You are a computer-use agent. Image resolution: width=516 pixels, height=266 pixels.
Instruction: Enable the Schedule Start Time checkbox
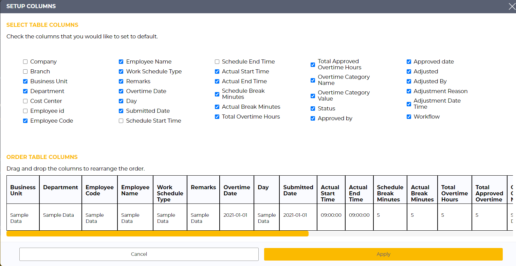point(121,121)
